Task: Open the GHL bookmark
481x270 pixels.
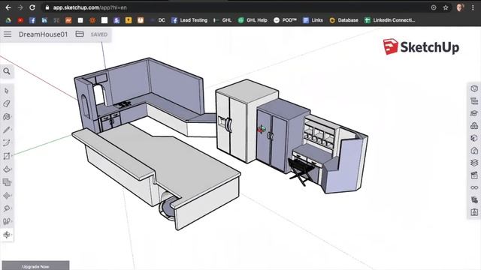Action: click(x=222, y=20)
